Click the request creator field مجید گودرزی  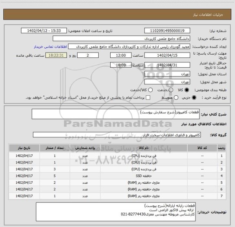pos(129,47)
